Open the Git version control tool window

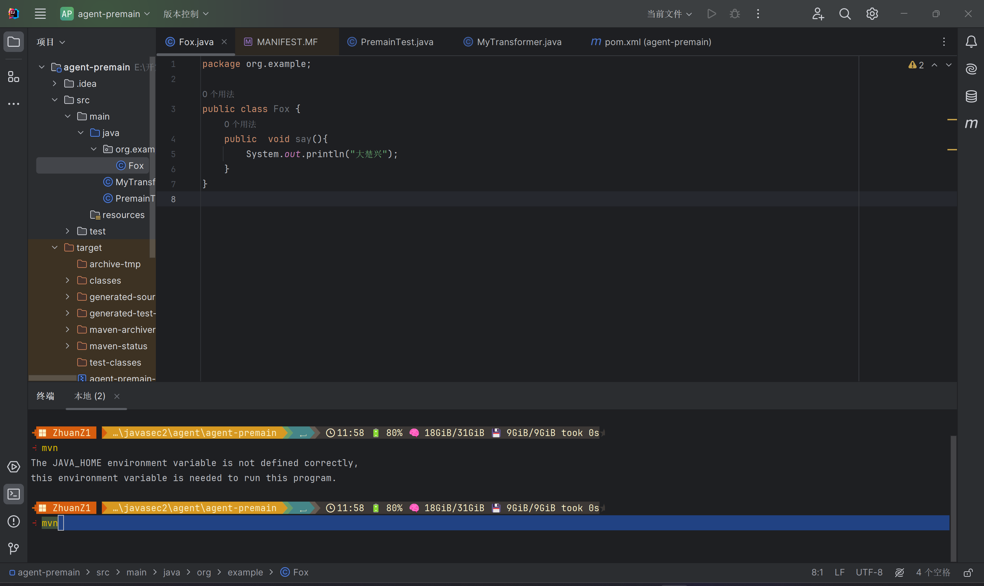click(13, 548)
